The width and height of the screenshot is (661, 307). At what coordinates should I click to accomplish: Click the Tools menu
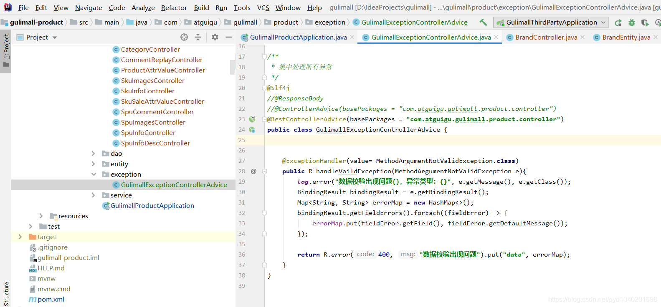click(242, 7)
